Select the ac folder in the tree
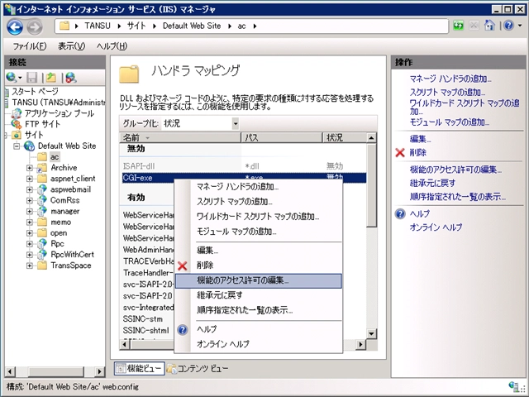This screenshot has width=529, height=397. 55,157
